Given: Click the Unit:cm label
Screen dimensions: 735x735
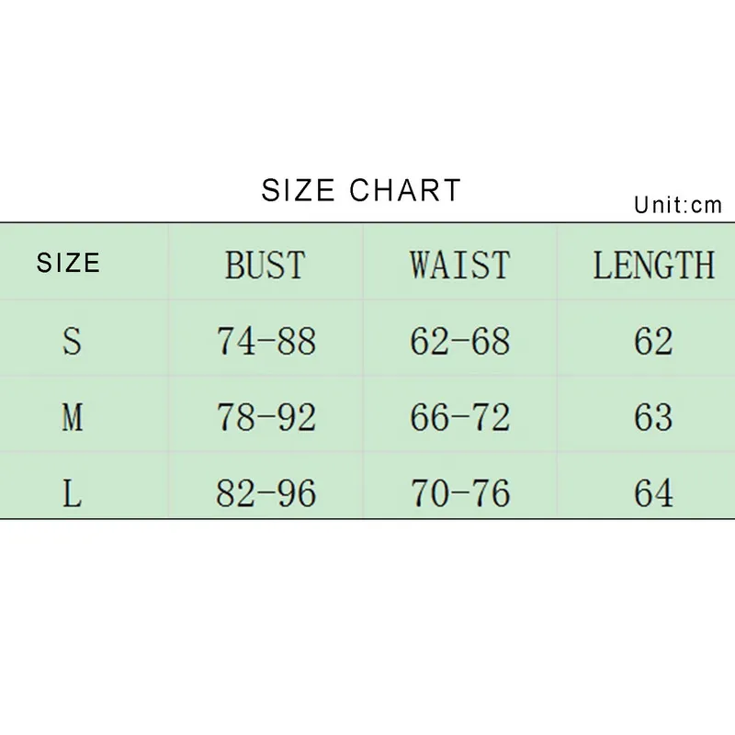Looking at the screenshot, I should click(678, 205).
